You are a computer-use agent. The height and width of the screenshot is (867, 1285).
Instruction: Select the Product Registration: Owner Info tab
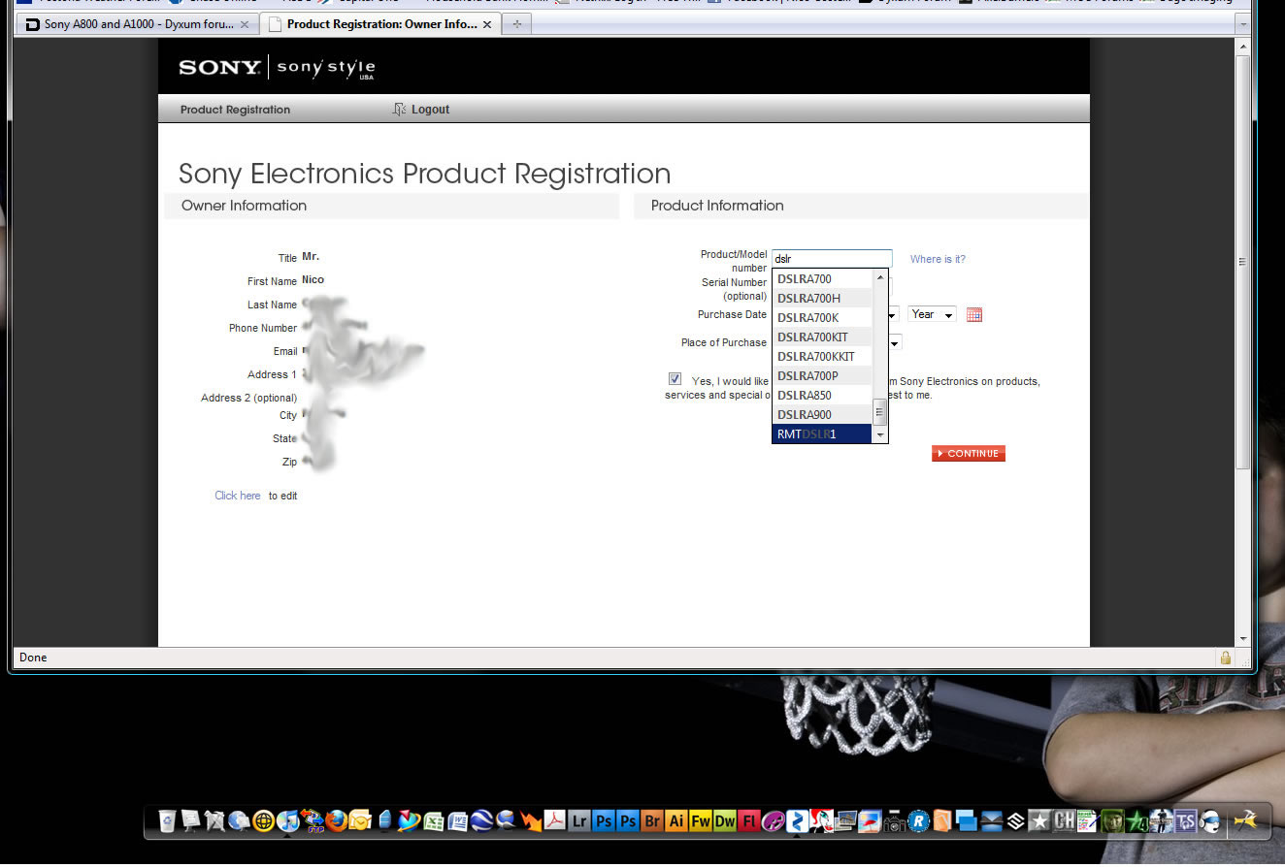click(381, 24)
